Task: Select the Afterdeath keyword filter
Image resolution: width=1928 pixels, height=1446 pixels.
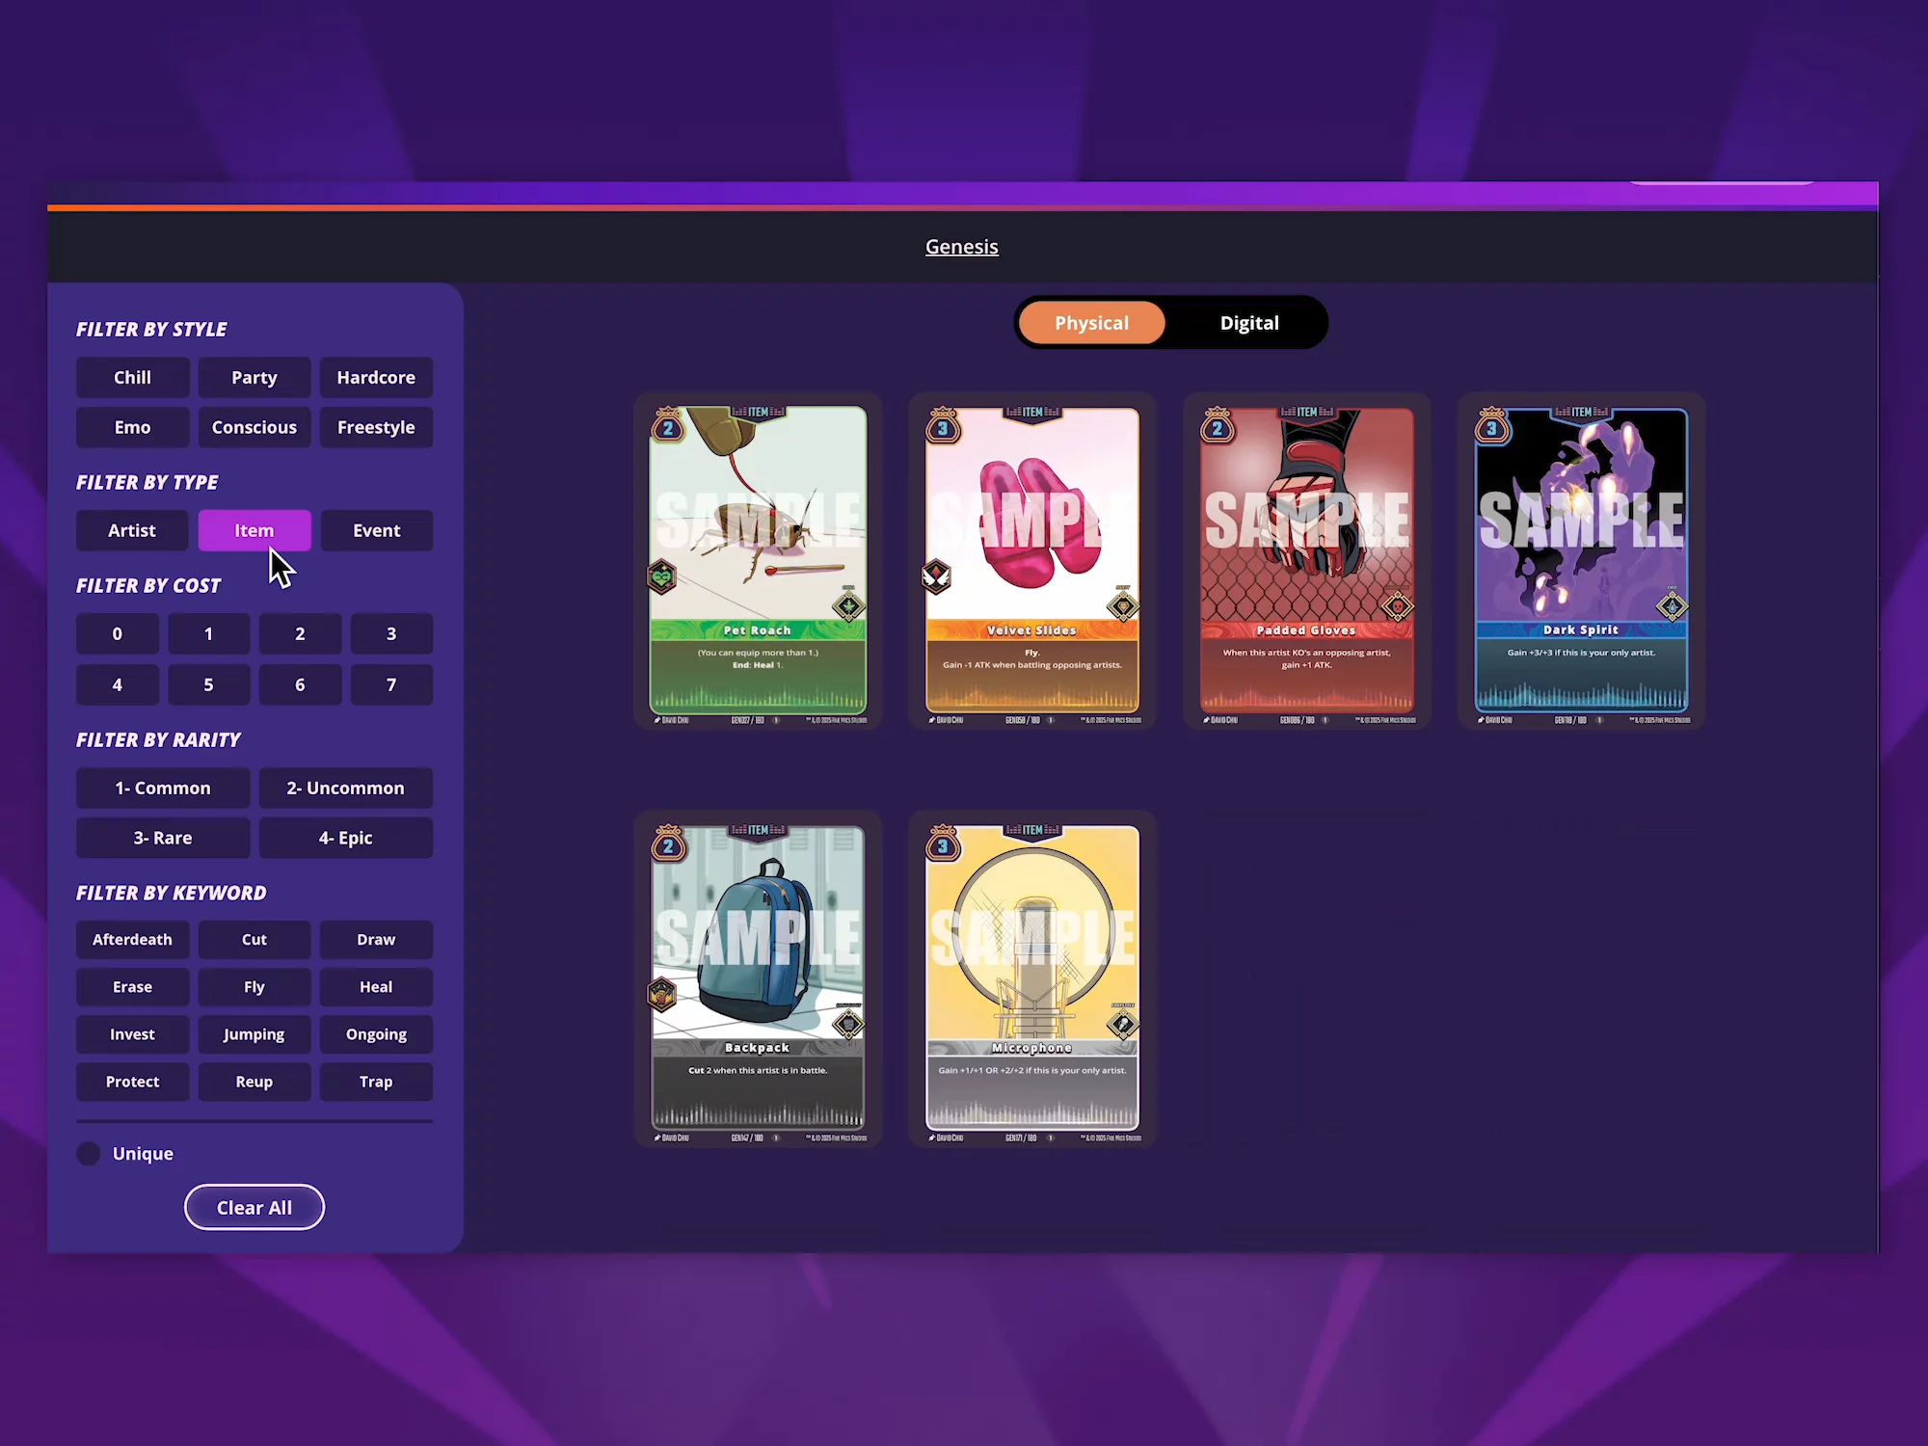Action: click(x=132, y=939)
